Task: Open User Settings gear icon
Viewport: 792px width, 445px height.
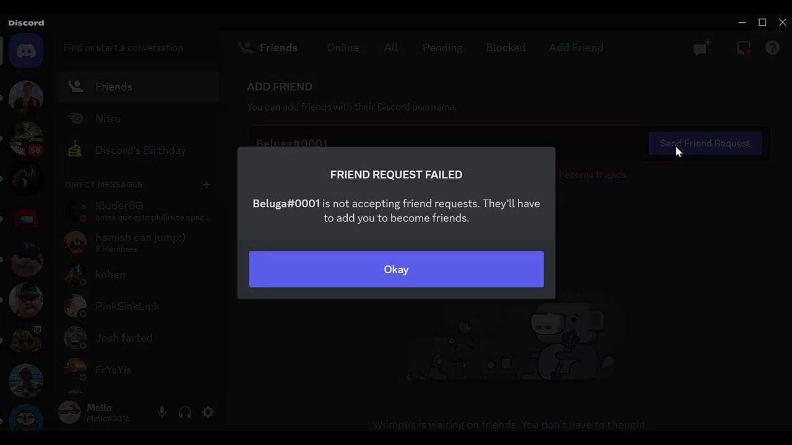Action: tap(208, 412)
